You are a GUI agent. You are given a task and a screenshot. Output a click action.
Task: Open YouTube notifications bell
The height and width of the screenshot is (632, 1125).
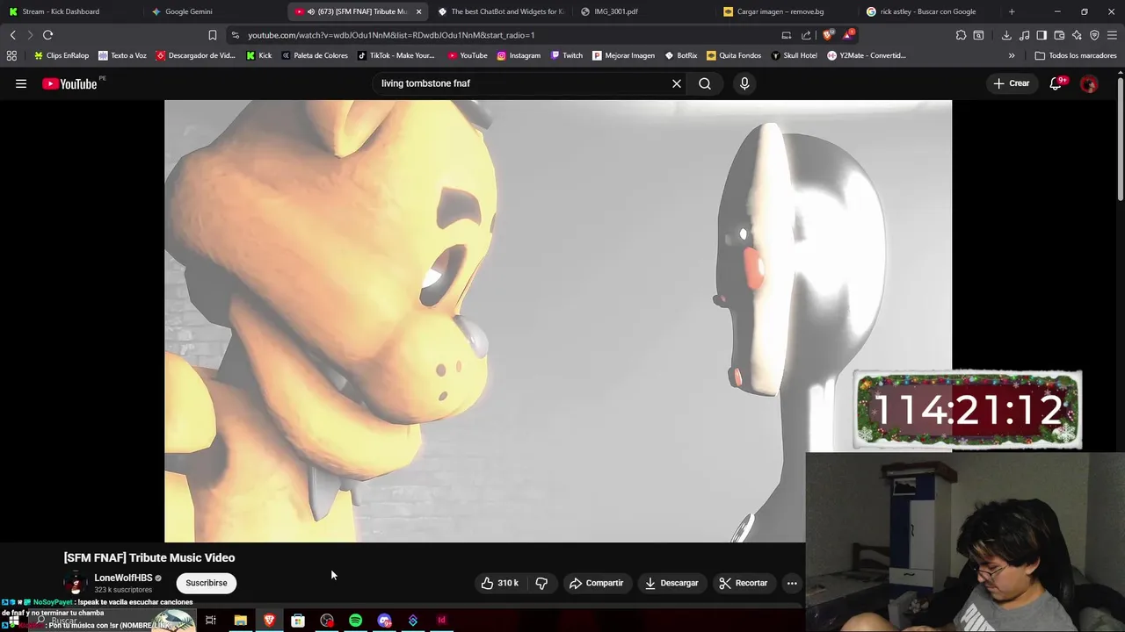1056,83
